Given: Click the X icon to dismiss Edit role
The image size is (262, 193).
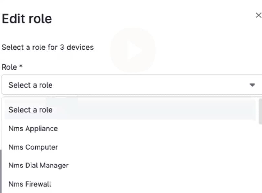Looking at the screenshot, I should pyautogui.click(x=258, y=15).
